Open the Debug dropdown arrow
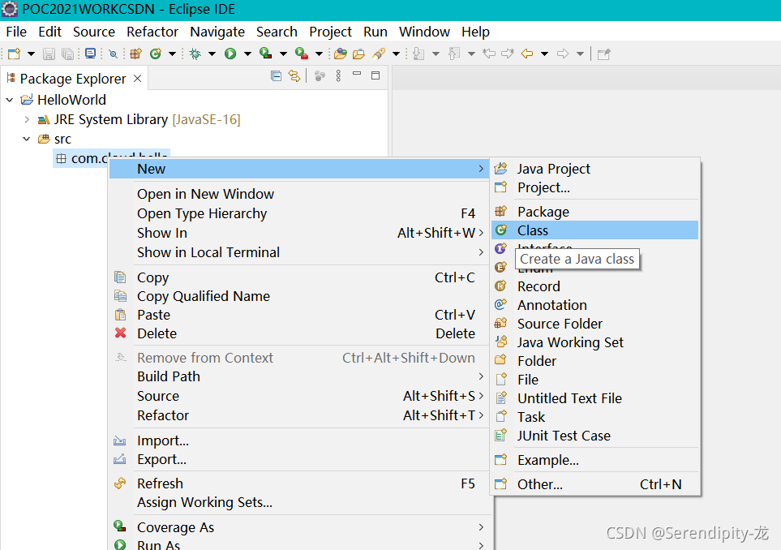This screenshot has height=550, width=781. point(212,54)
